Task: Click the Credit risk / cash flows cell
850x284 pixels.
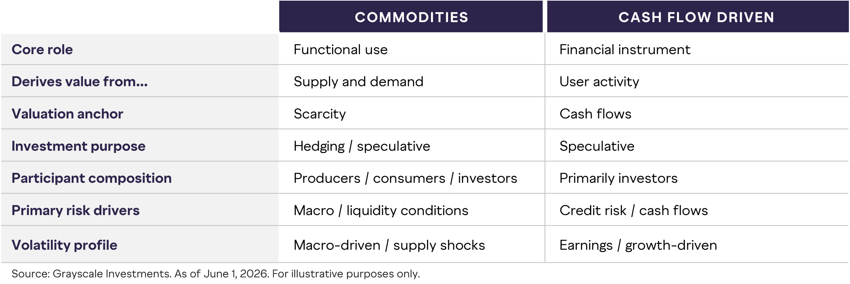Action: coord(634,211)
